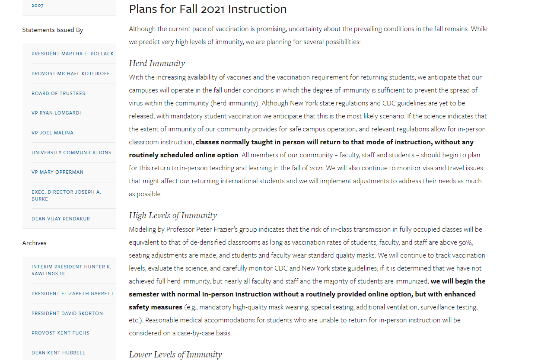
Task: Select Dean Vijay Pendakur statements
Action: click(x=60, y=219)
